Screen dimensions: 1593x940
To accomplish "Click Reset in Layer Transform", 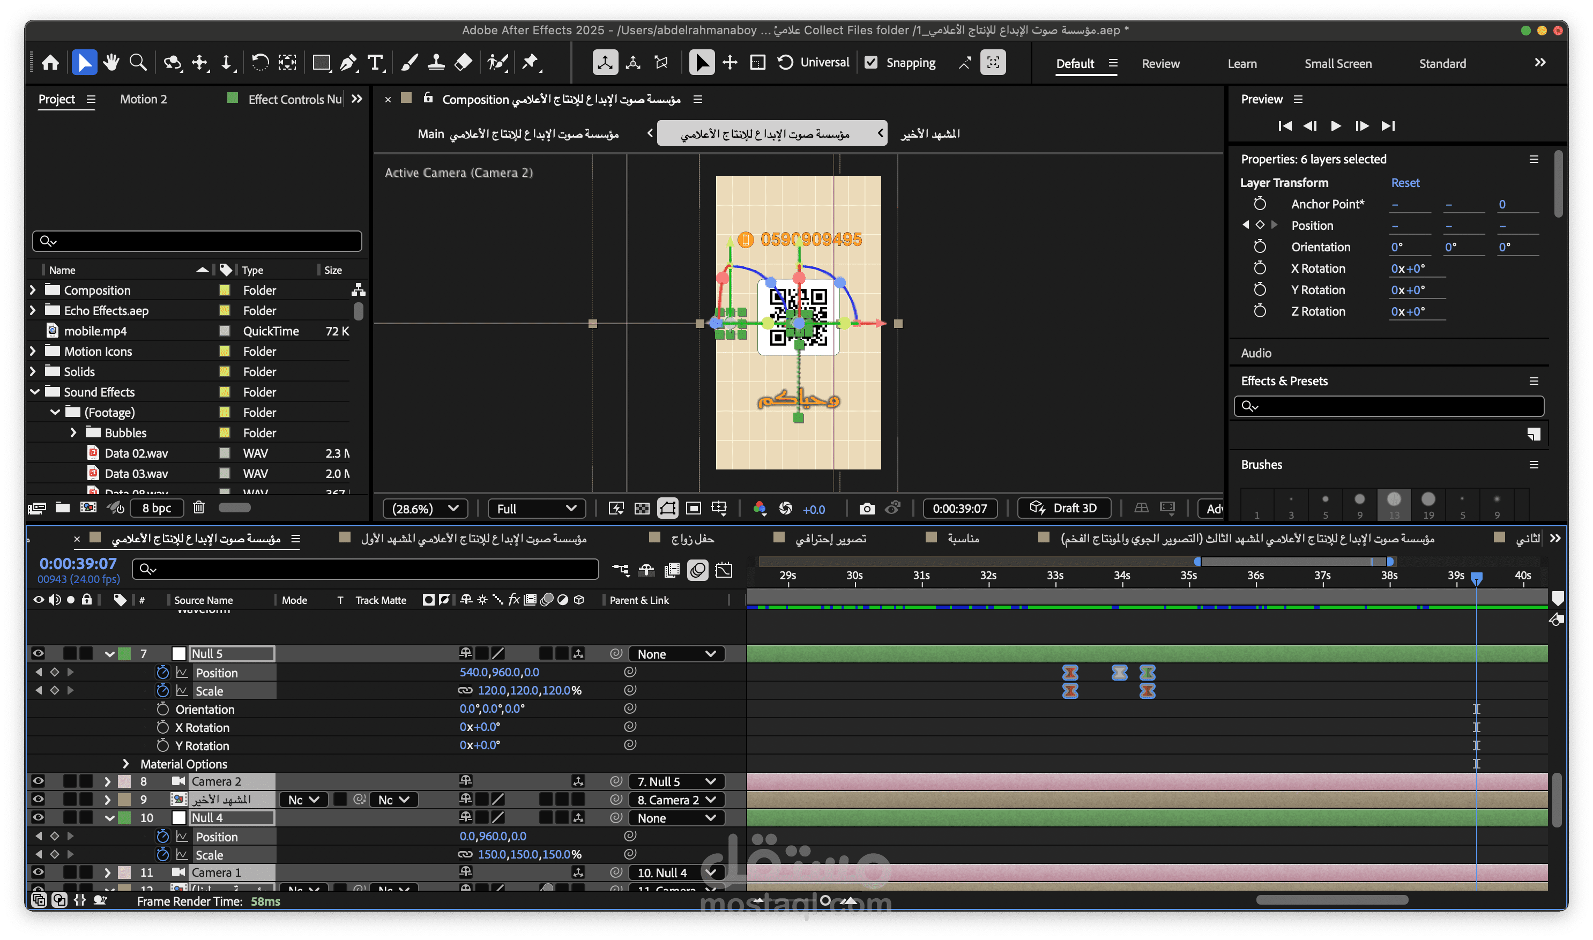I will click(1404, 183).
